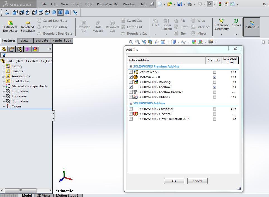Enable SOLIDWORKS Routing add-in checkbox
The width and height of the screenshot is (269, 197).
[131, 82]
